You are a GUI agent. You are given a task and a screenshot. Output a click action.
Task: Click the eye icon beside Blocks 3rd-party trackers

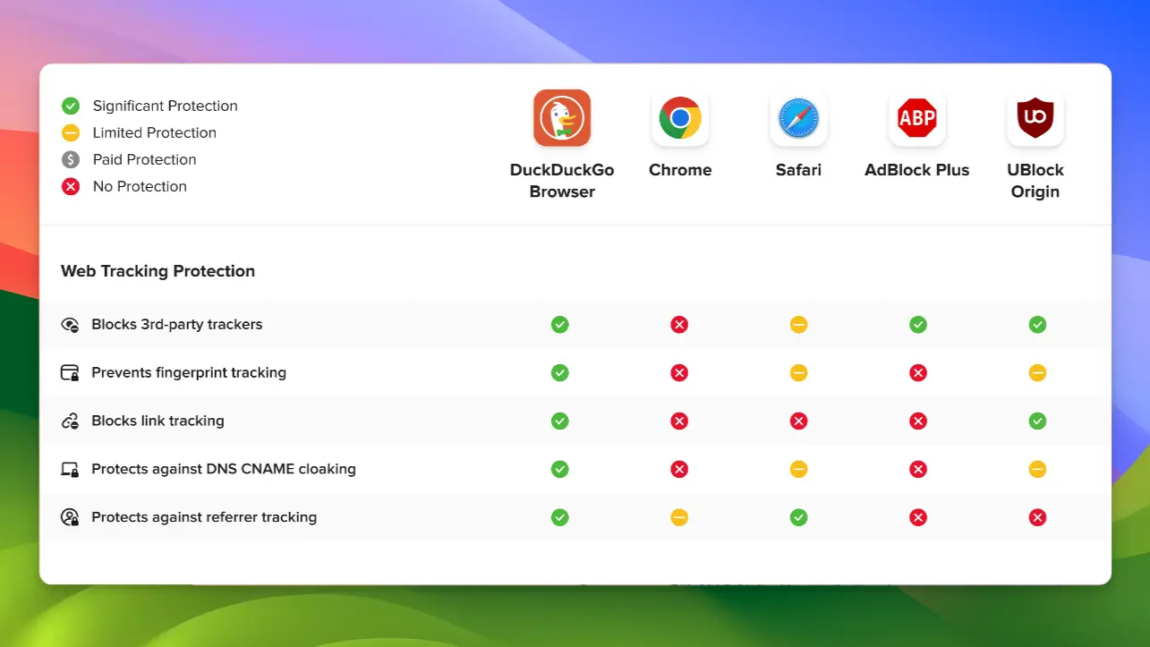[x=70, y=324]
